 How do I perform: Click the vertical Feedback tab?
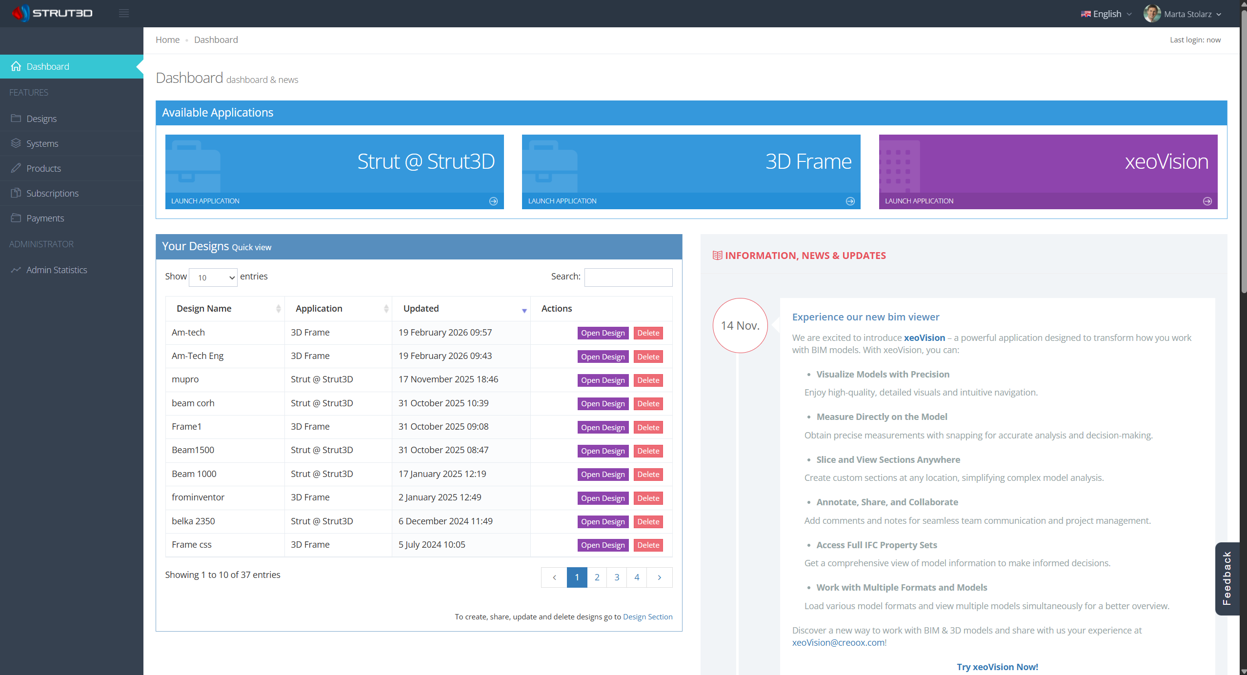(x=1227, y=578)
